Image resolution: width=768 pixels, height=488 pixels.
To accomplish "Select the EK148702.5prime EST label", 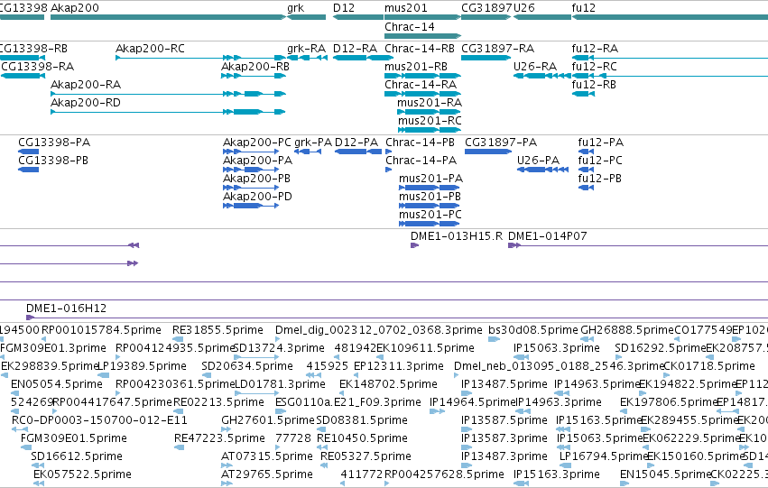I will (388, 385).
